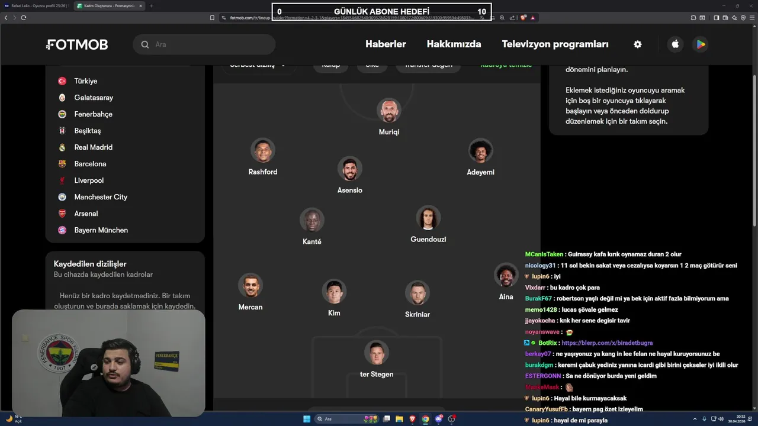Click the browser address bar URL
Image resolution: width=758 pixels, height=426 pixels.
(x=352, y=18)
